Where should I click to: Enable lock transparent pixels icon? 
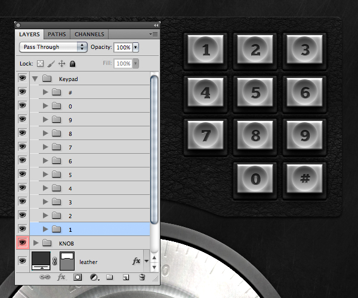coord(40,64)
